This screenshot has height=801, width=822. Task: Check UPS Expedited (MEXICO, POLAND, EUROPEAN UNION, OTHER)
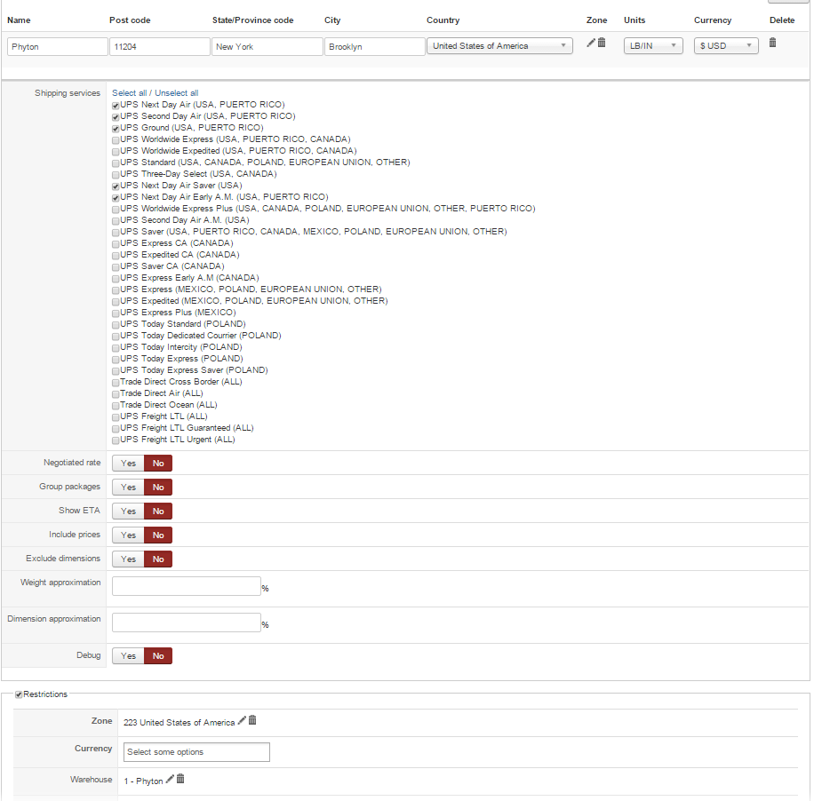pyautogui.click(x=116, y=302)
